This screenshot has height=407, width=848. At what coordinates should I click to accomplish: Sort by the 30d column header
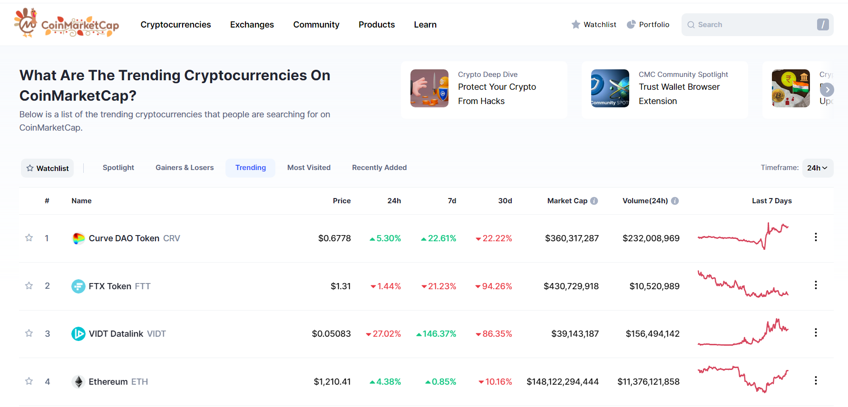[505, 201]
